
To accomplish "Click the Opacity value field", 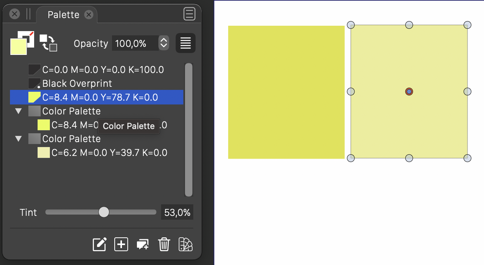I will click(135, 43).
